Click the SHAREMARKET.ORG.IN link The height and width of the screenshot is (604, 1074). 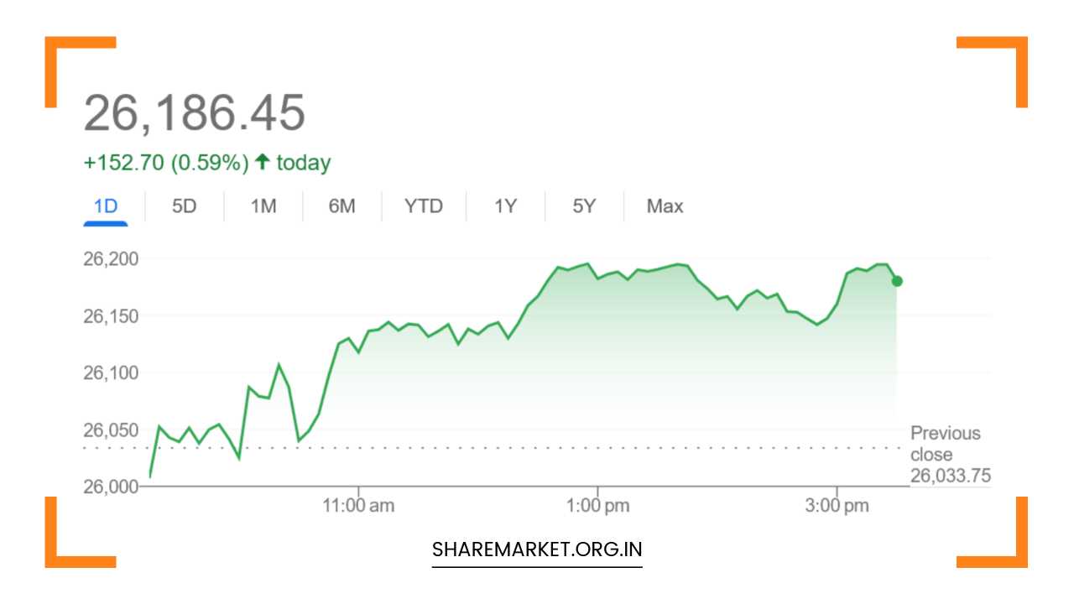pyautogui.click(x=536, y=549)
